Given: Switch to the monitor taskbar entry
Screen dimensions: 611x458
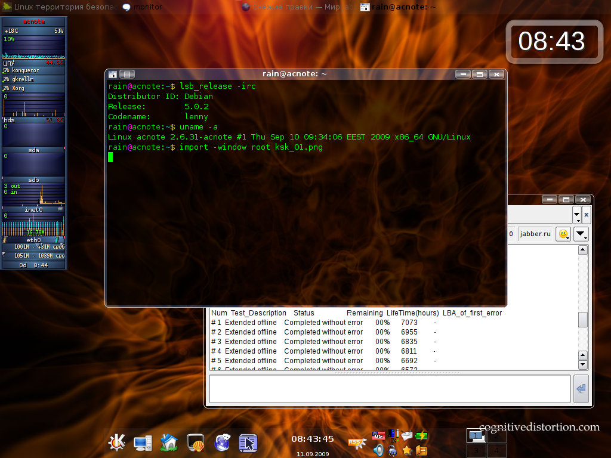Looking at the screenshot, I should tap(142, 7).
